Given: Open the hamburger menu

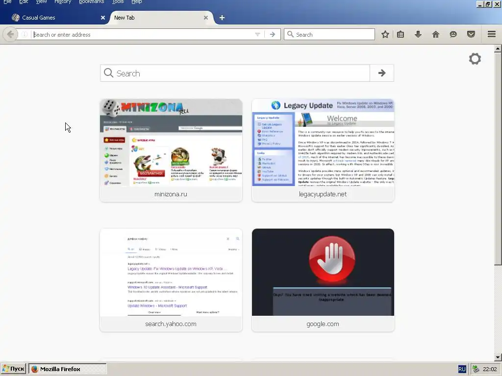Looking at the screenshot, I should pyautogui.click(x=492, y=34).
